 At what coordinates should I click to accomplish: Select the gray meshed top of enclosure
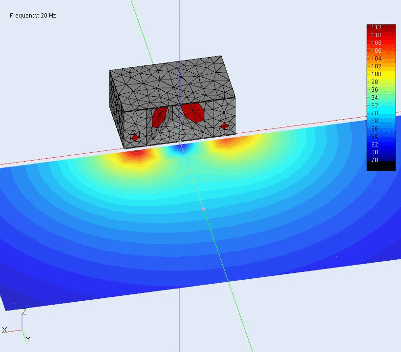pos(172,83)
